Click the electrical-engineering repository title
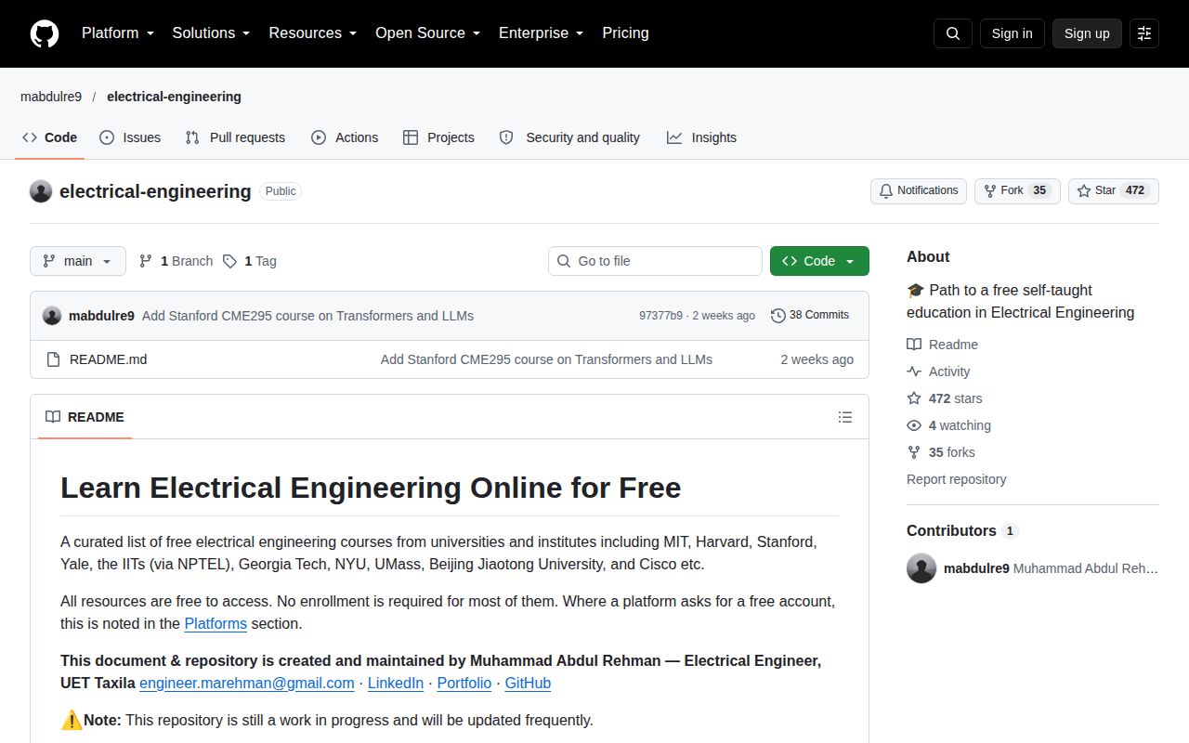This screenshot has height=743, width=1189. coord(155,191)
